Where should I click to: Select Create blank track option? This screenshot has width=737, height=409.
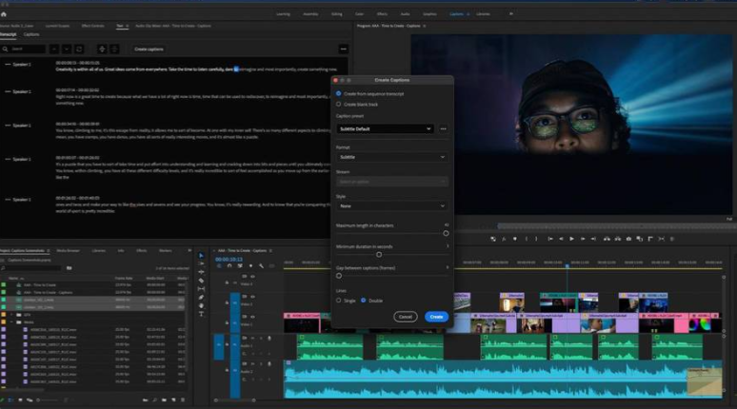[339, 103]
